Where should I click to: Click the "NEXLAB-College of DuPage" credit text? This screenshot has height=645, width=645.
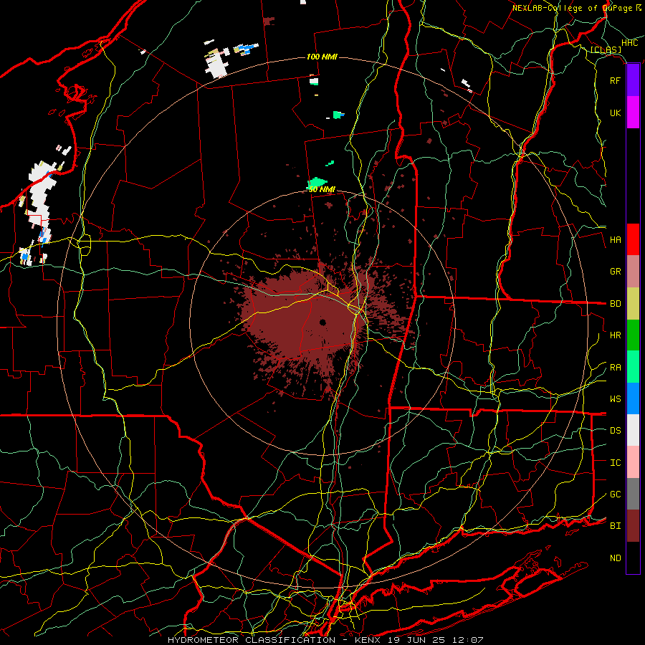[x=572, y=8]
